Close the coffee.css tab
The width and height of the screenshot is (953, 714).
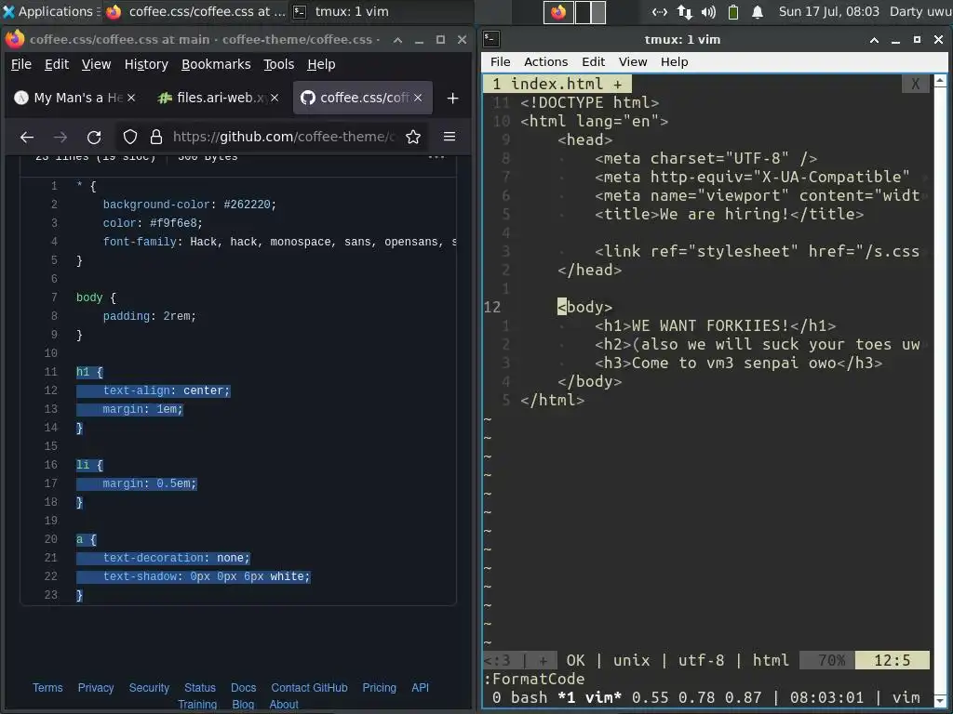tap(418, 98)
